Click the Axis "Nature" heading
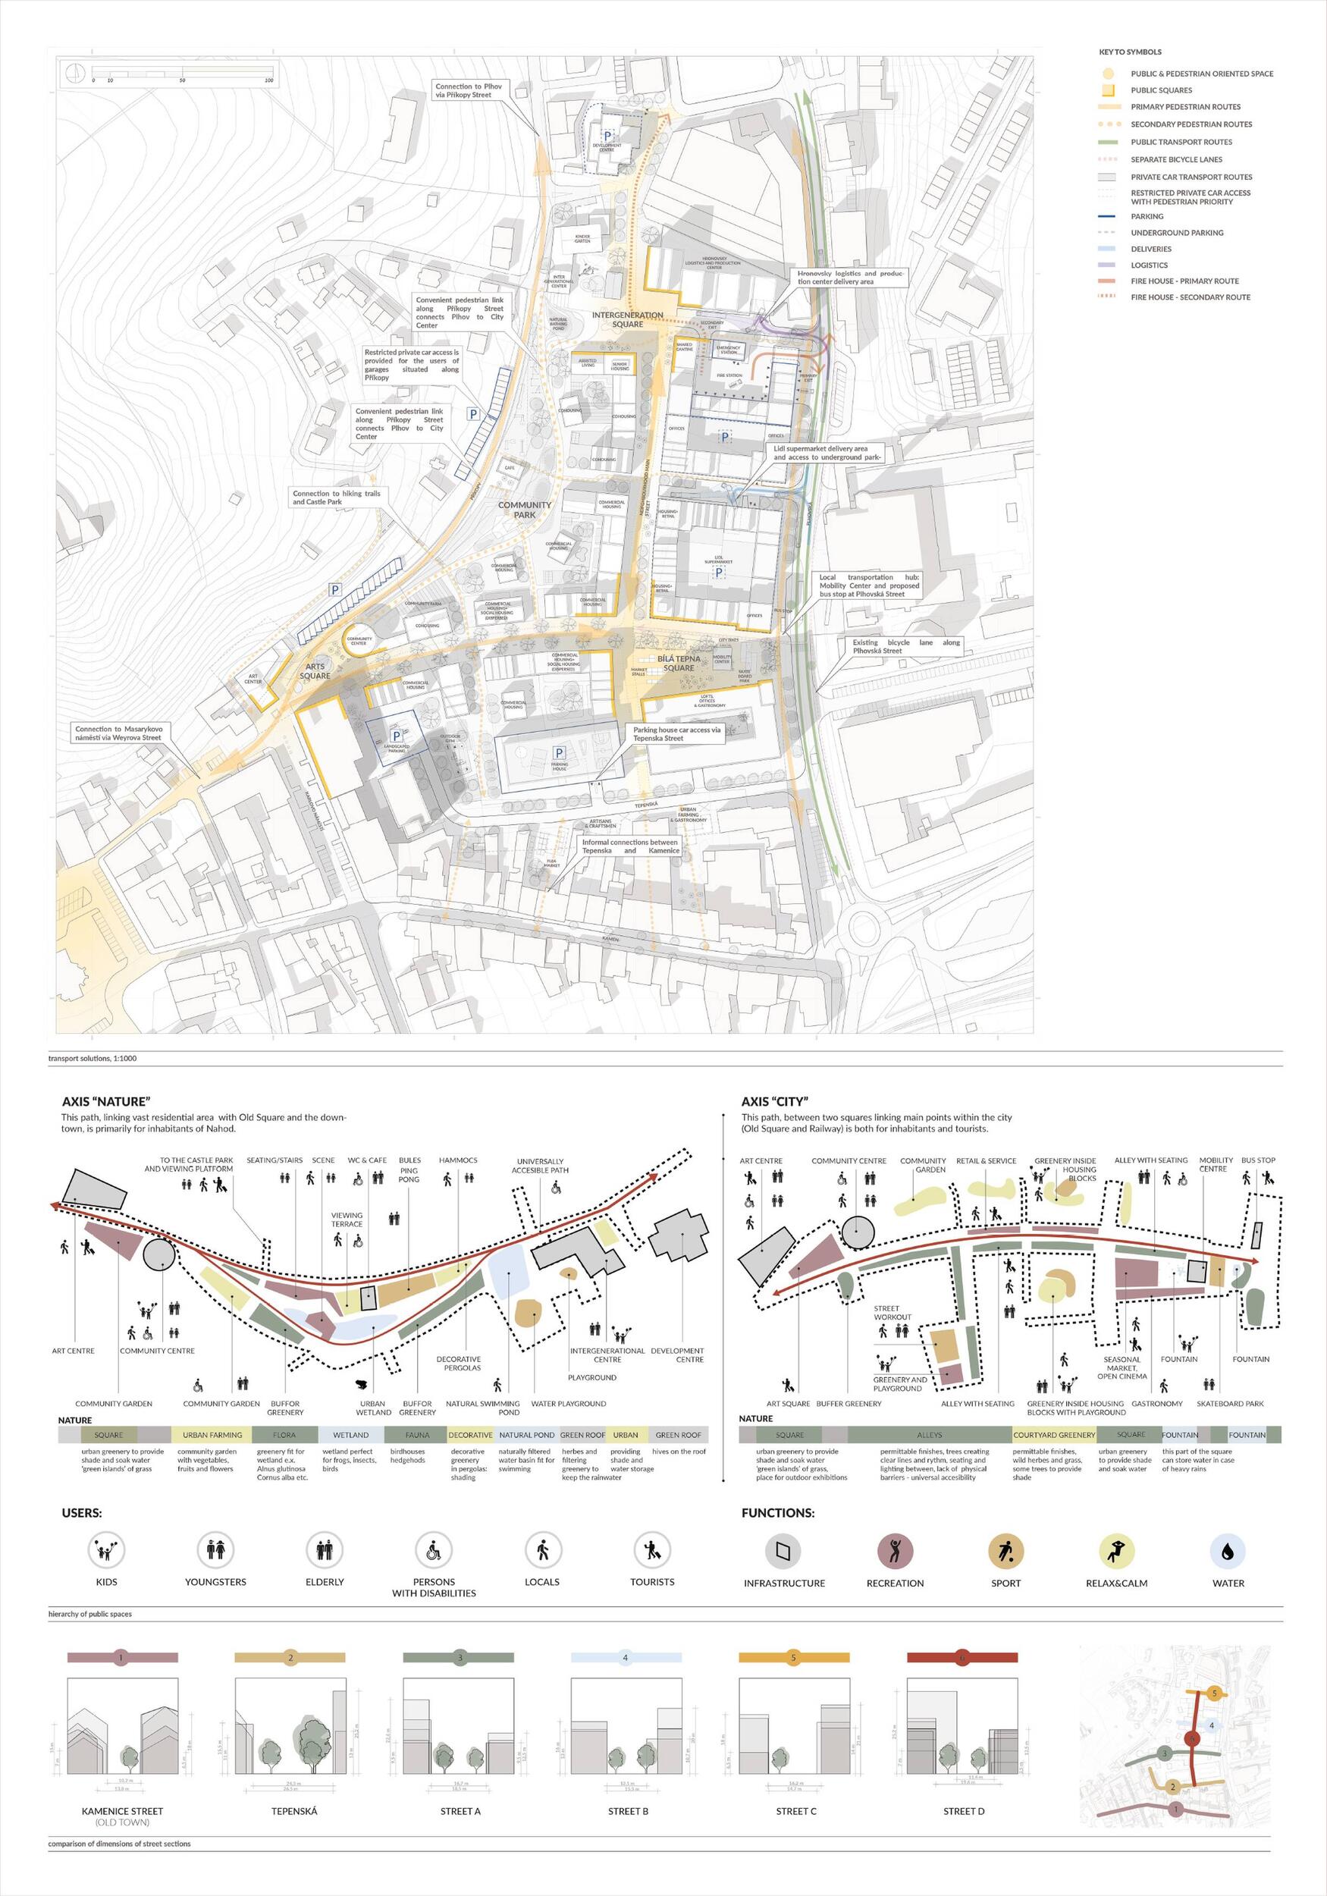Viewport: 1327px width, 1896px height. pyautogui.click(x=105, y=1102)
